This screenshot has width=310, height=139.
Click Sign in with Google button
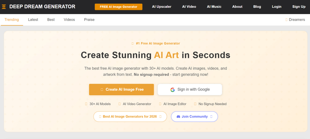190,89
